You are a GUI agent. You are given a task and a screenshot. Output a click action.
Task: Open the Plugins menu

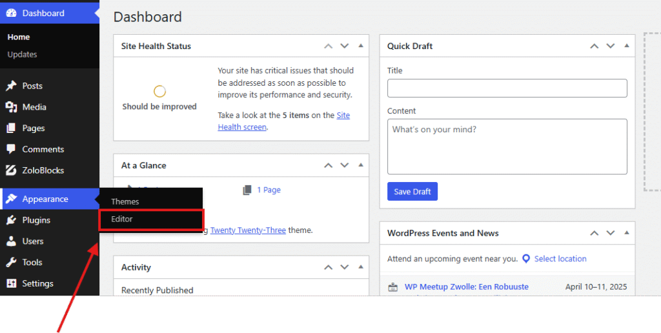(50, 220)
